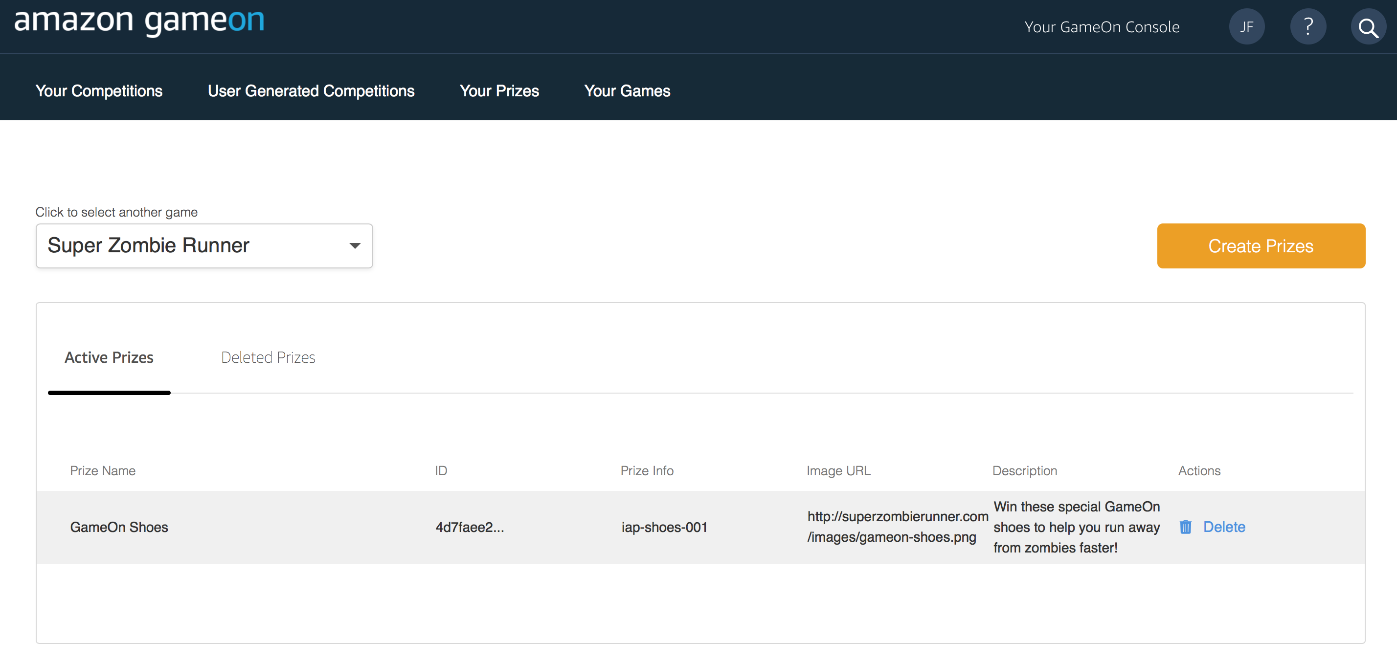Click the superzombierunner.com image URL
This screenshot has height=663, width=1397.
coord(897,527)
